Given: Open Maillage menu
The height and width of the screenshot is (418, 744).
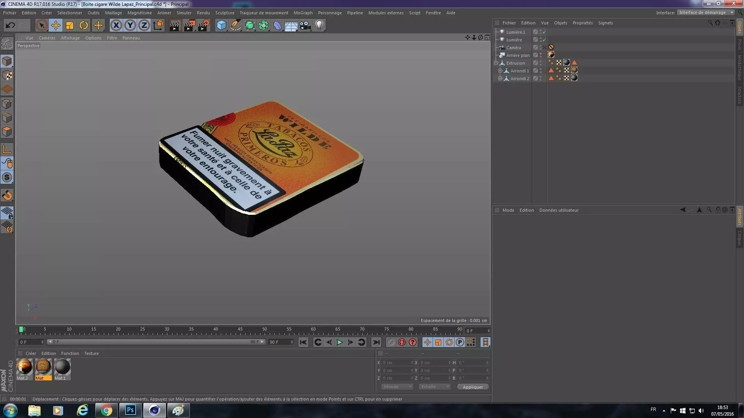Looking at the screenshot, I should click(113, 13).
